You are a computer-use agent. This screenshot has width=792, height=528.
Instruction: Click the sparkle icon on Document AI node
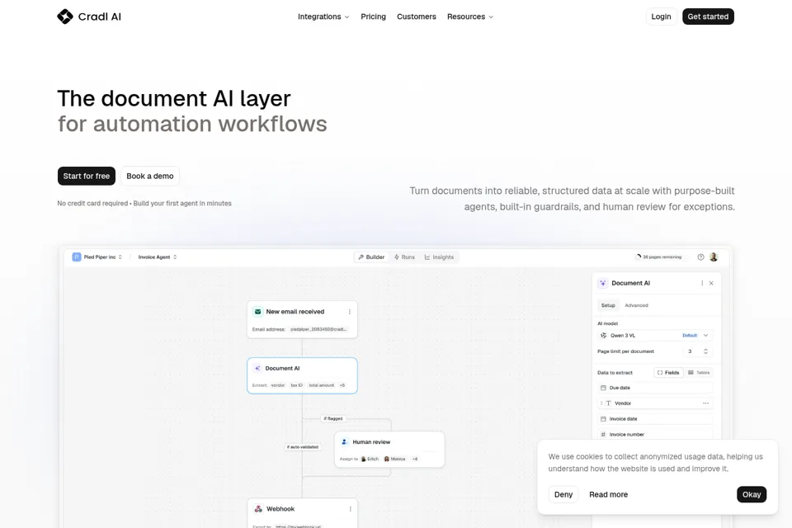click(x=257, y=368)
